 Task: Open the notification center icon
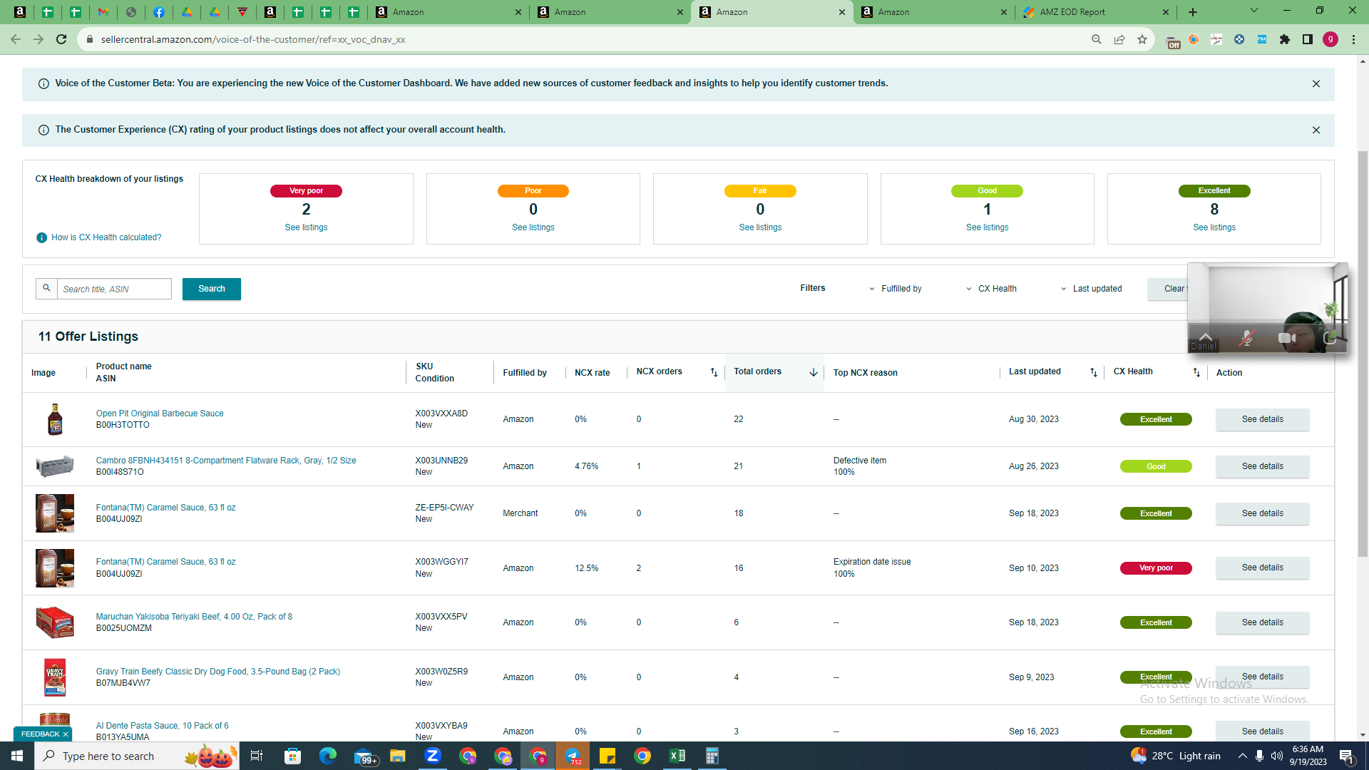point(1347,756)
